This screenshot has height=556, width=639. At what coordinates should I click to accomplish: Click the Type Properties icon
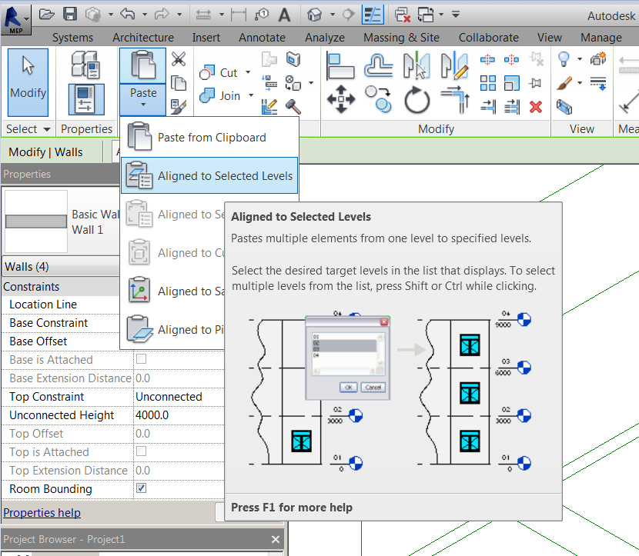tap(85, 65)
